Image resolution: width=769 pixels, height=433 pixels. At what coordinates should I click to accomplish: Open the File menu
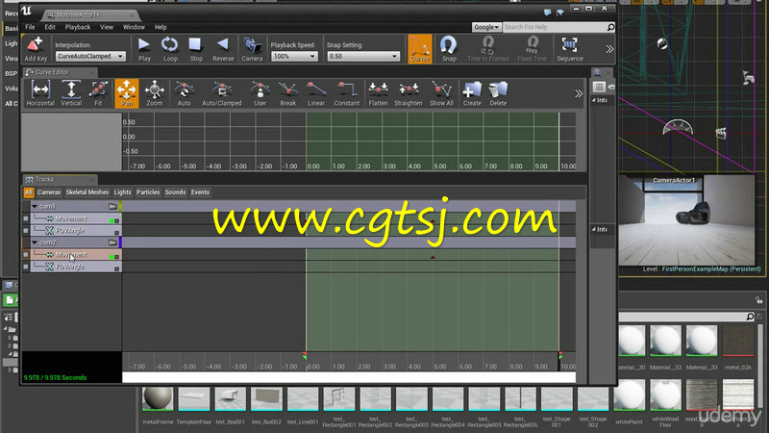pyautogui.click(x=30, y=27)
